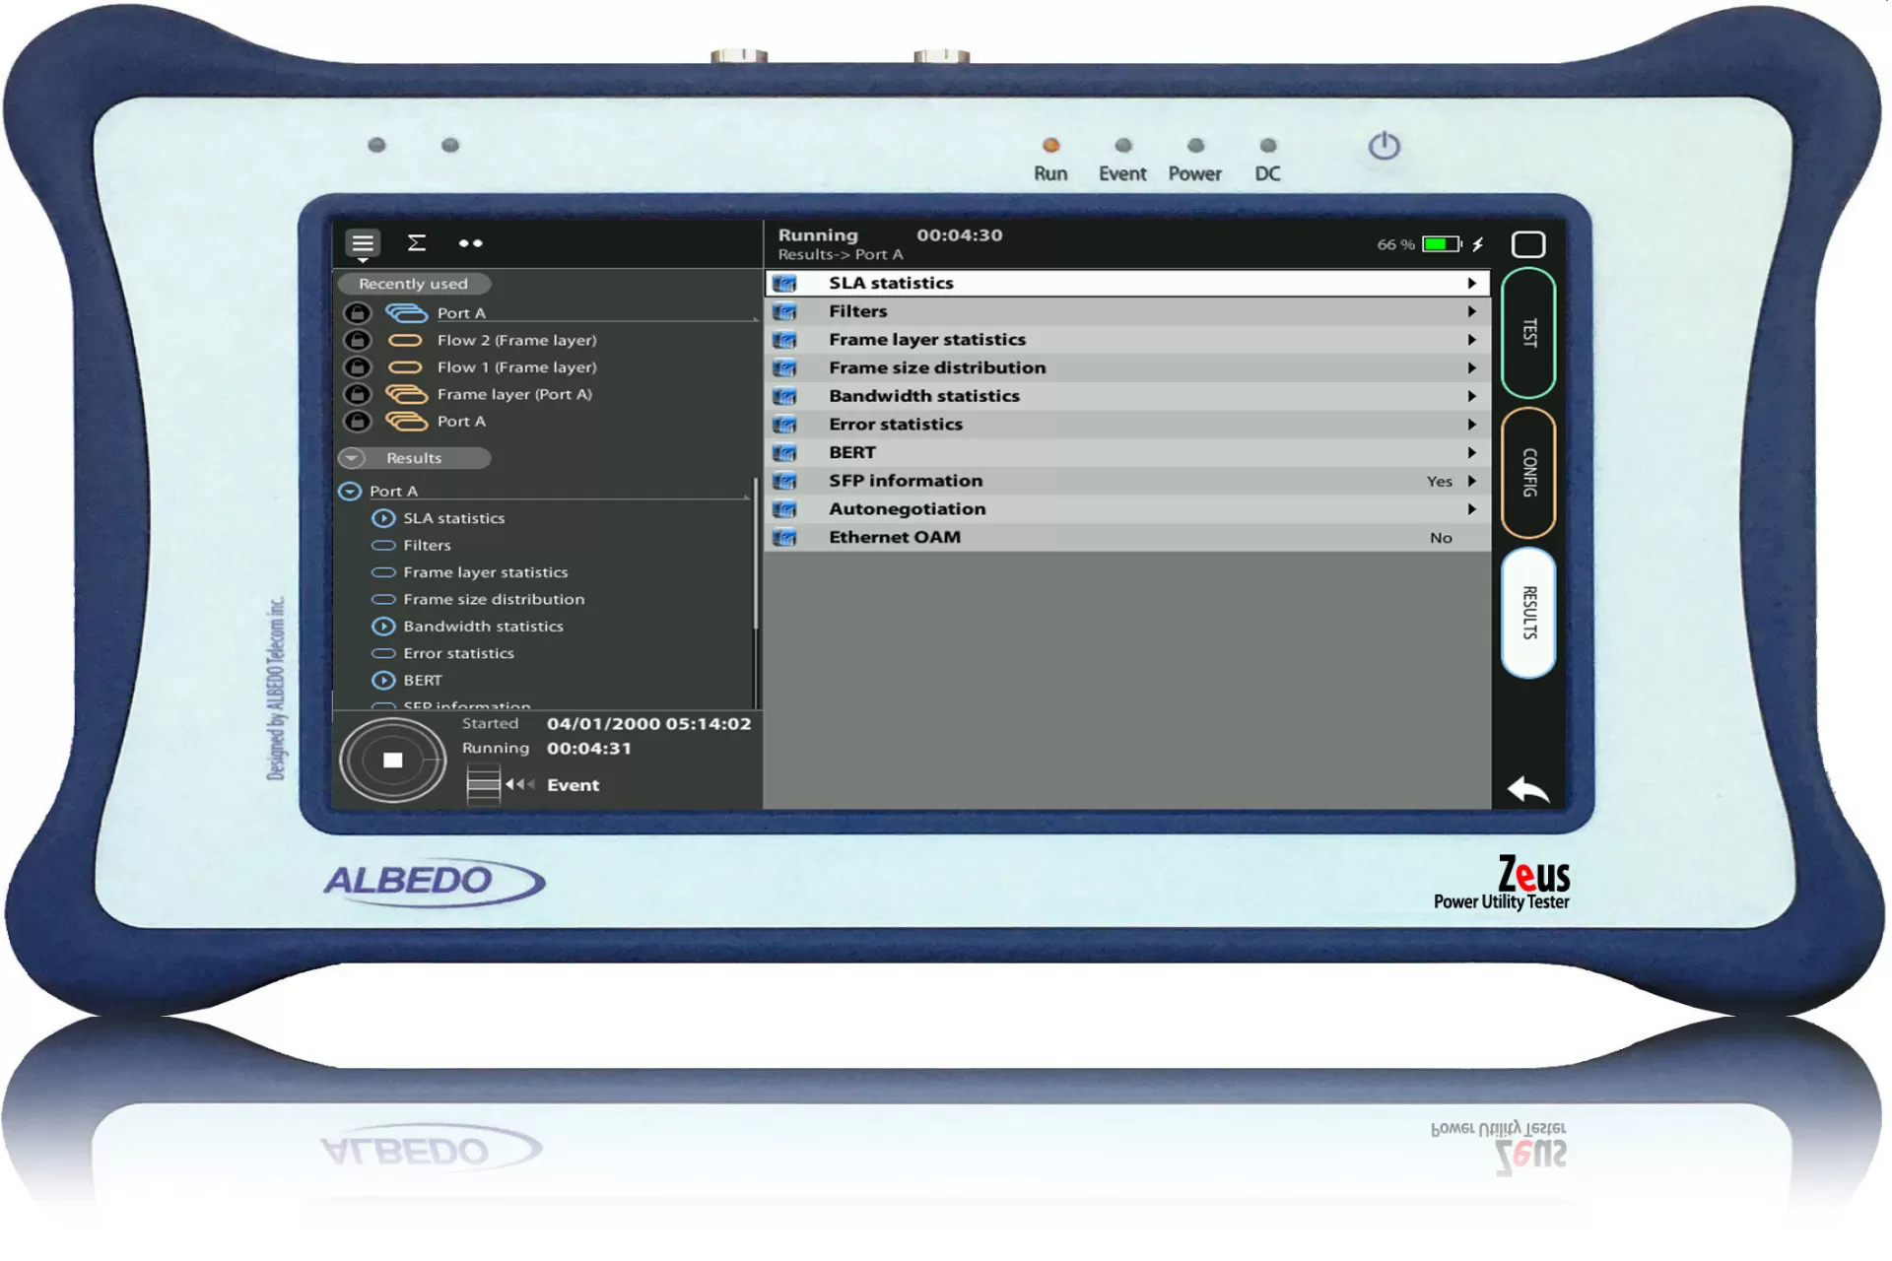
Task: Expand Frame layer statistics arrow
Action: coord(1471,340)
